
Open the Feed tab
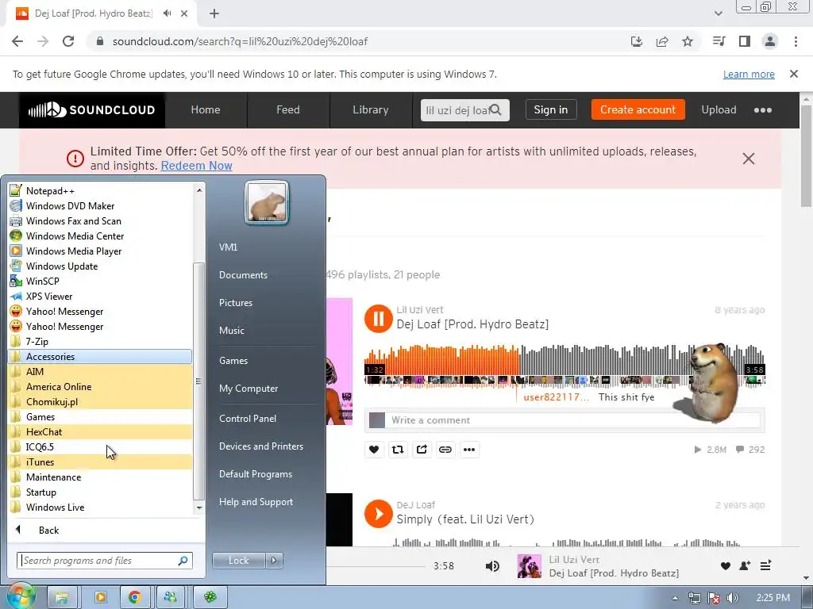click(x=287, y=109)
